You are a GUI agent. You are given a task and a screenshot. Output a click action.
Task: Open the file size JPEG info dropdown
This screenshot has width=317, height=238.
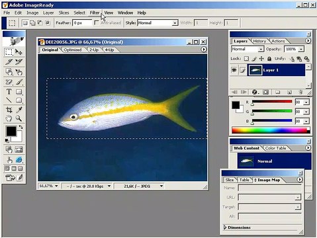point(161,186)
